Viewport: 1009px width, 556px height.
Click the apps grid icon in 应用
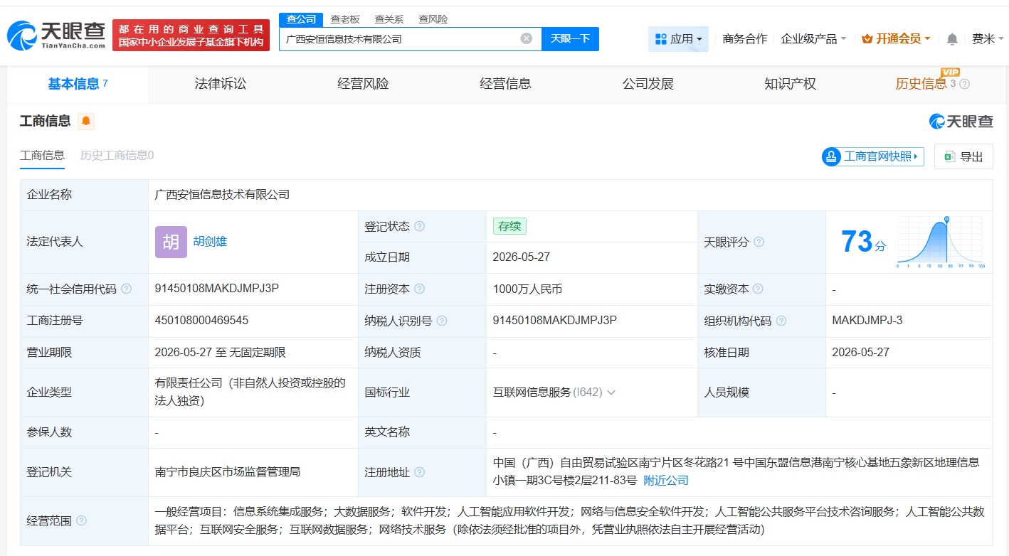pos(660,39)
